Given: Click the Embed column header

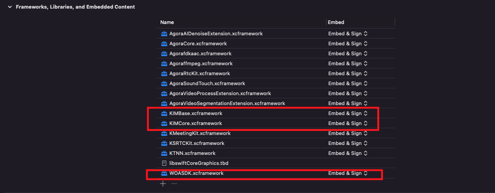Looking at the screenshot, I should tap(336, 22).
